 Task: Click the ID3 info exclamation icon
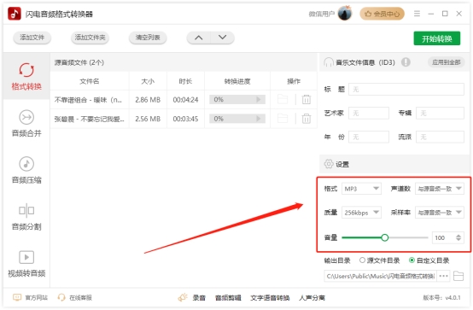tap(406, 62)
